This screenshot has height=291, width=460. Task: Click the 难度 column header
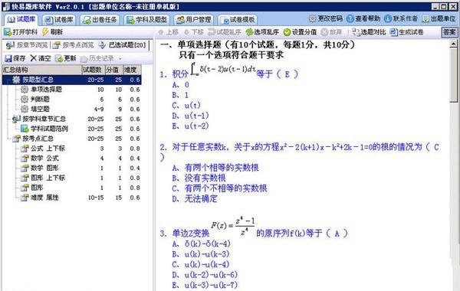pyautogui.click(x=132, y=70)
